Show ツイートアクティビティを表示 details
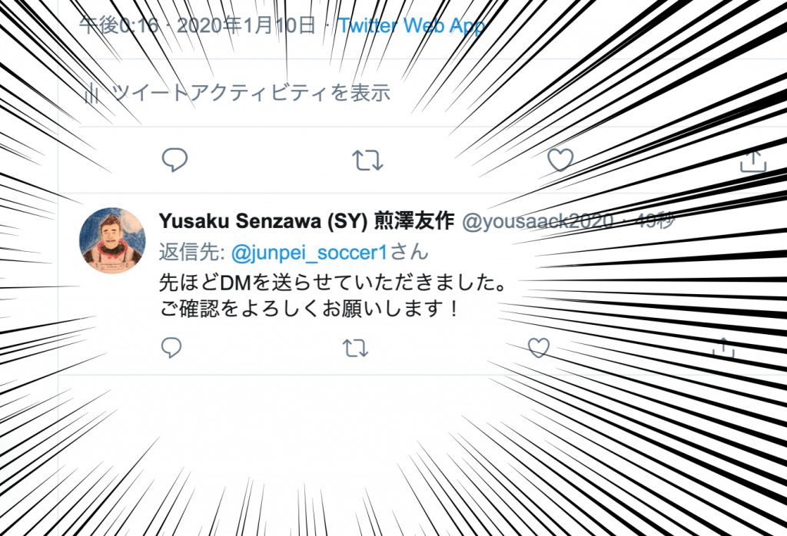 click(x=251, y=93)
